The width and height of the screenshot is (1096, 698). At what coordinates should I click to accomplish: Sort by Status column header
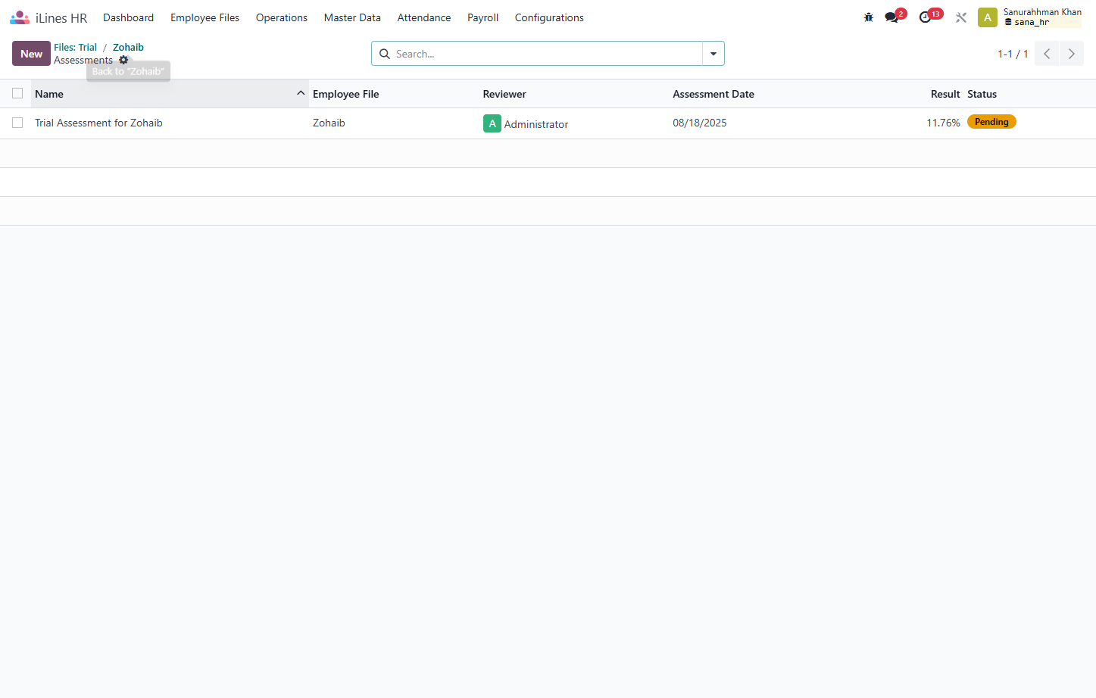[982, 94]
